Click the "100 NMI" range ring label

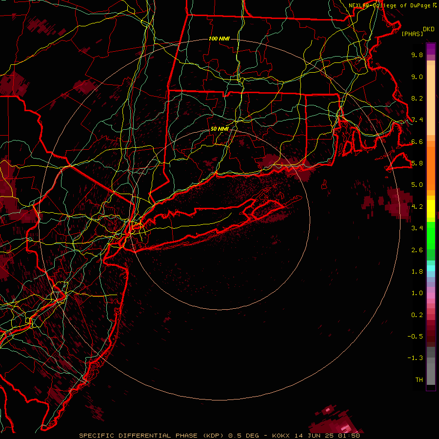[x=219, y=39]
